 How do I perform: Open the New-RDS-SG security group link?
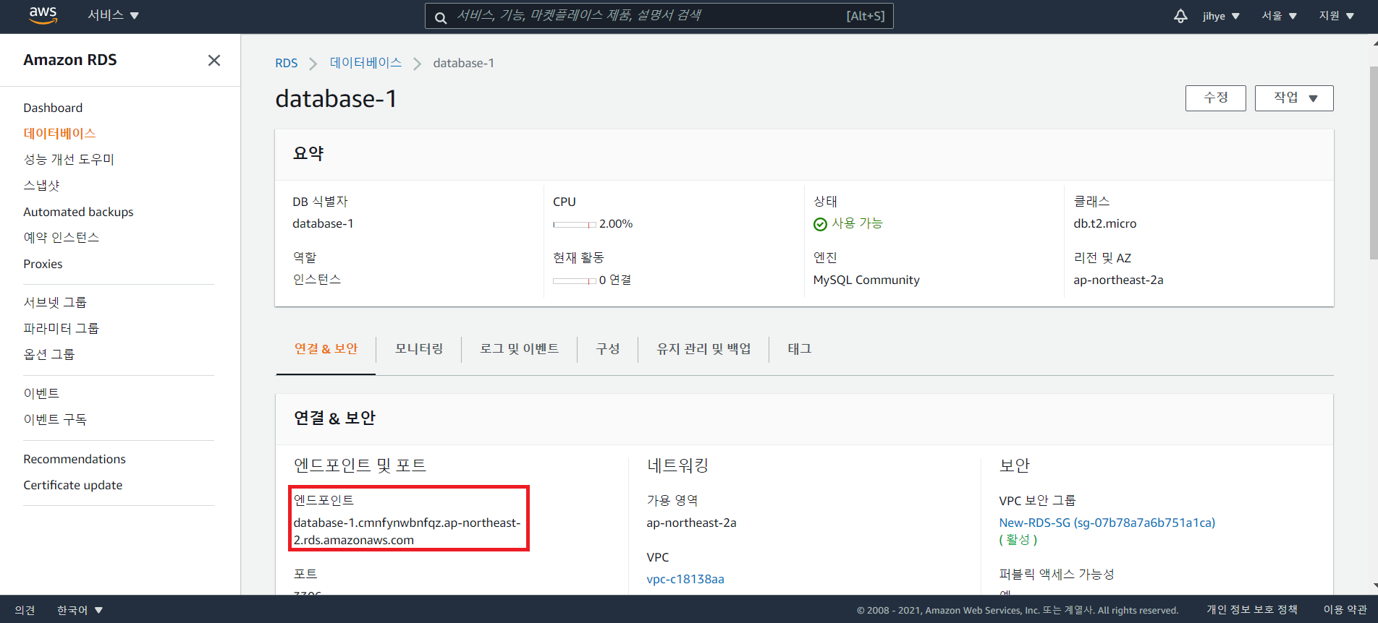coord(1107,523)
